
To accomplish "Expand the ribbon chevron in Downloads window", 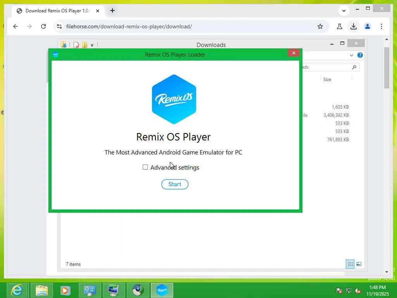I will pyautogui.click(x=351, y=55).
